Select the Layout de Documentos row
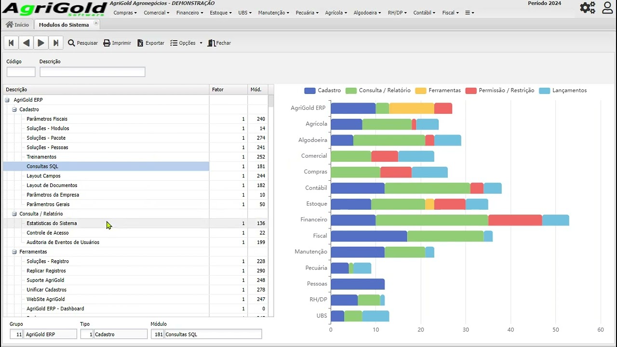Screen dimensions: 617x347 point(135,186)
